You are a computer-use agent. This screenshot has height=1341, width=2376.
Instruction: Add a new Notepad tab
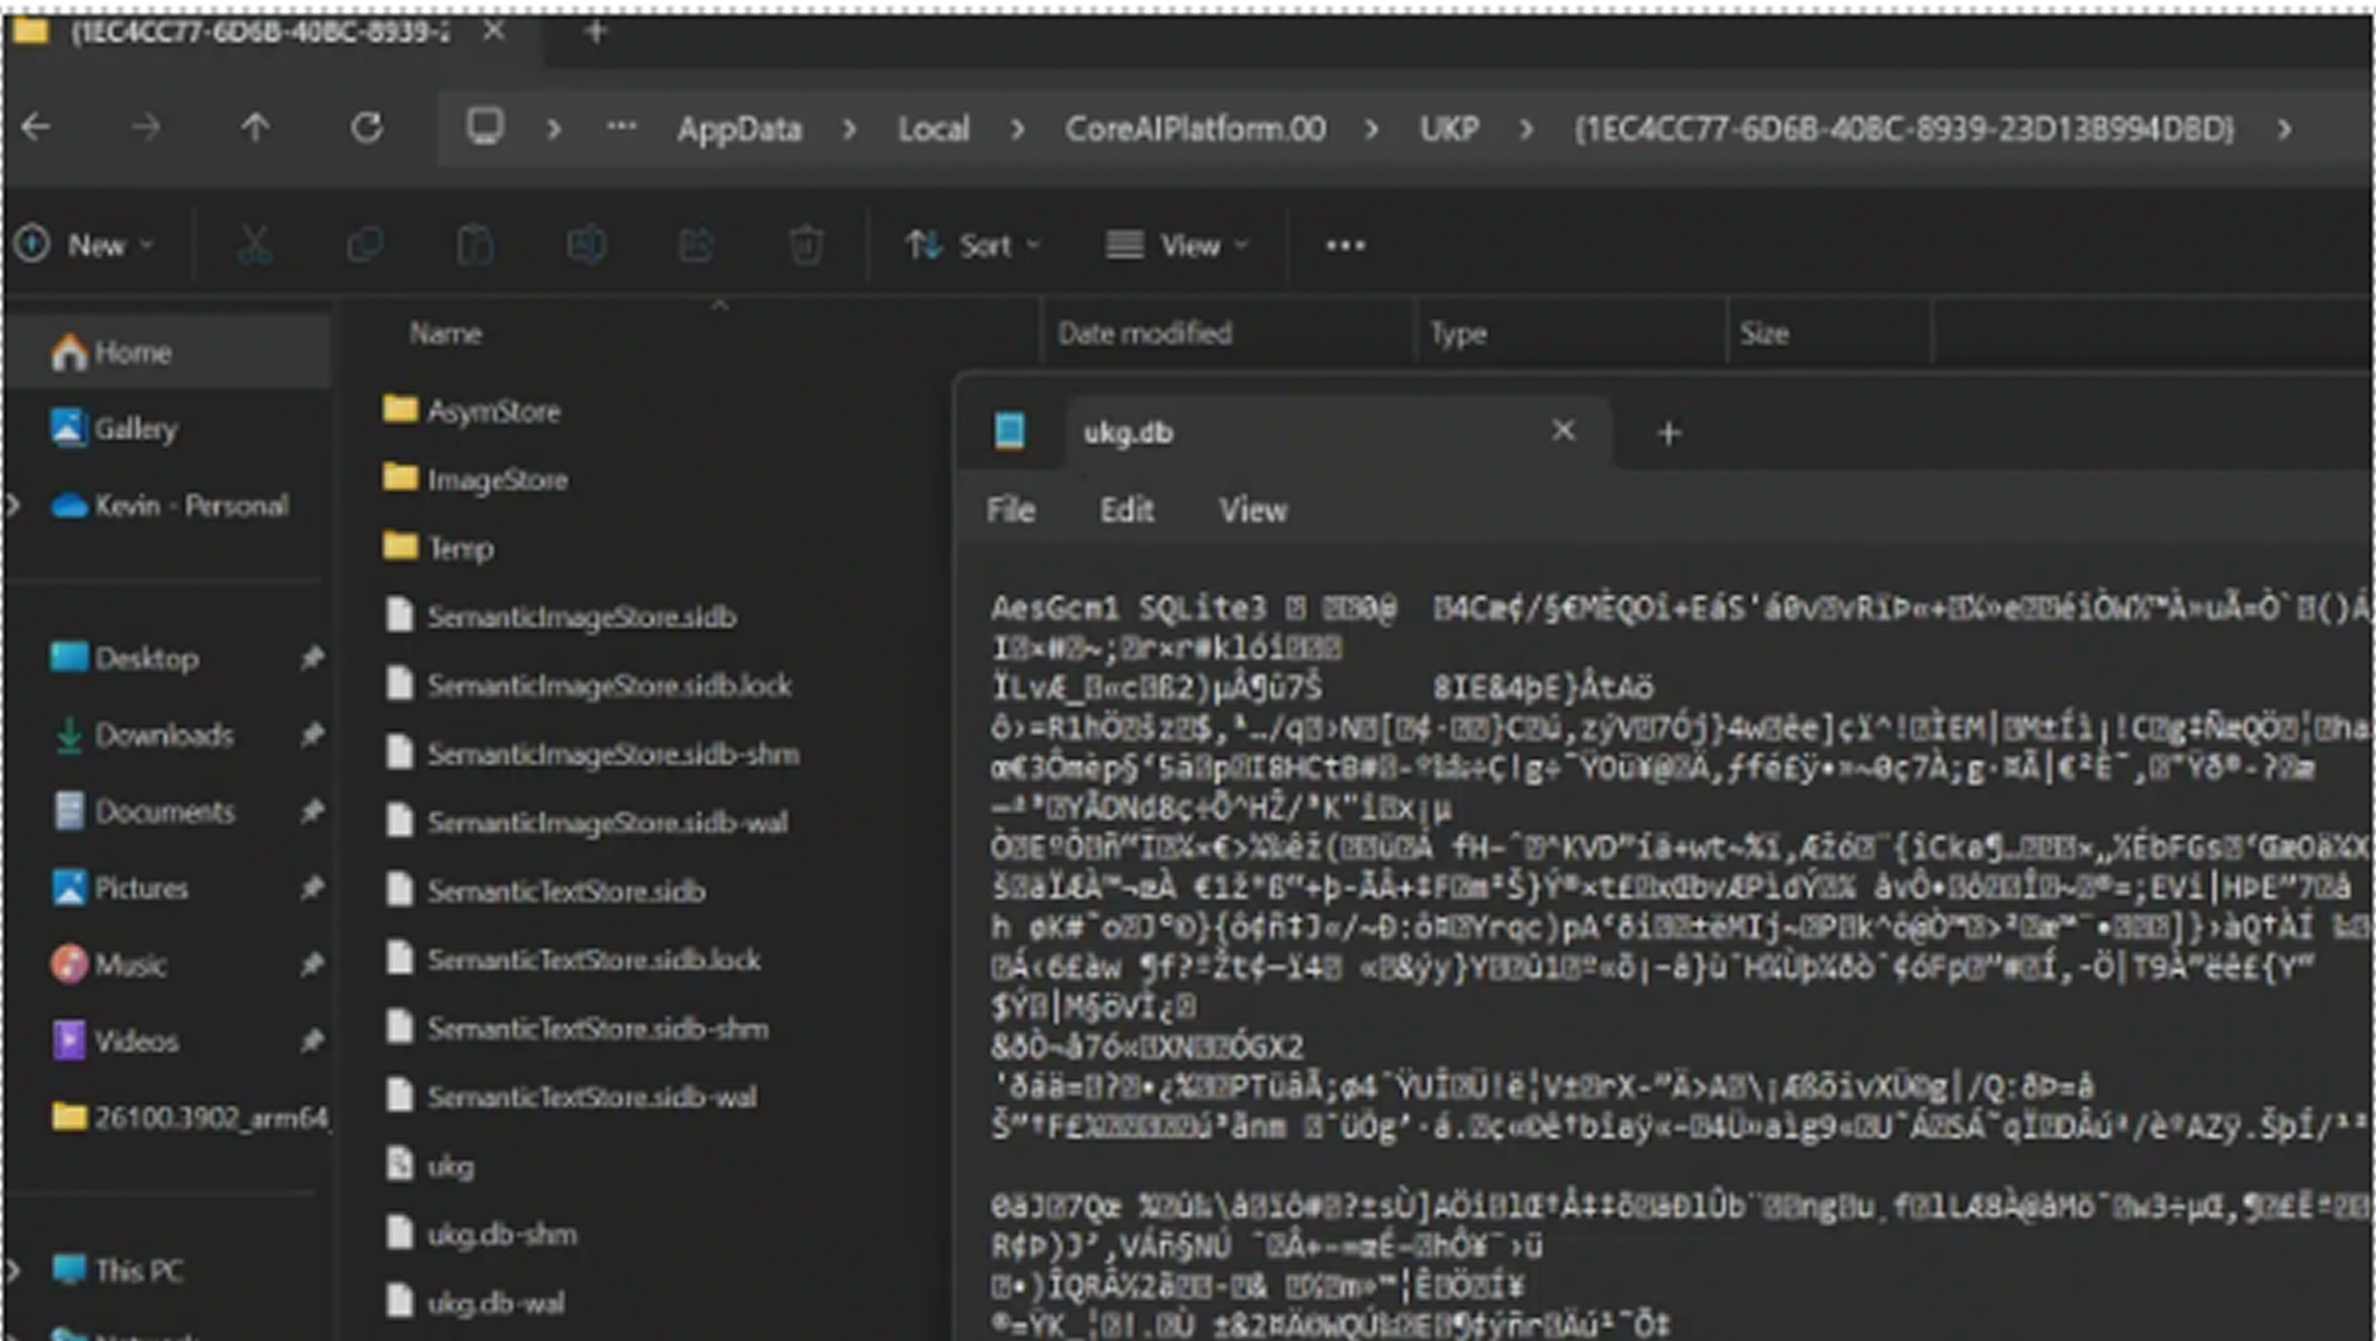click(x=1669, y=434)
